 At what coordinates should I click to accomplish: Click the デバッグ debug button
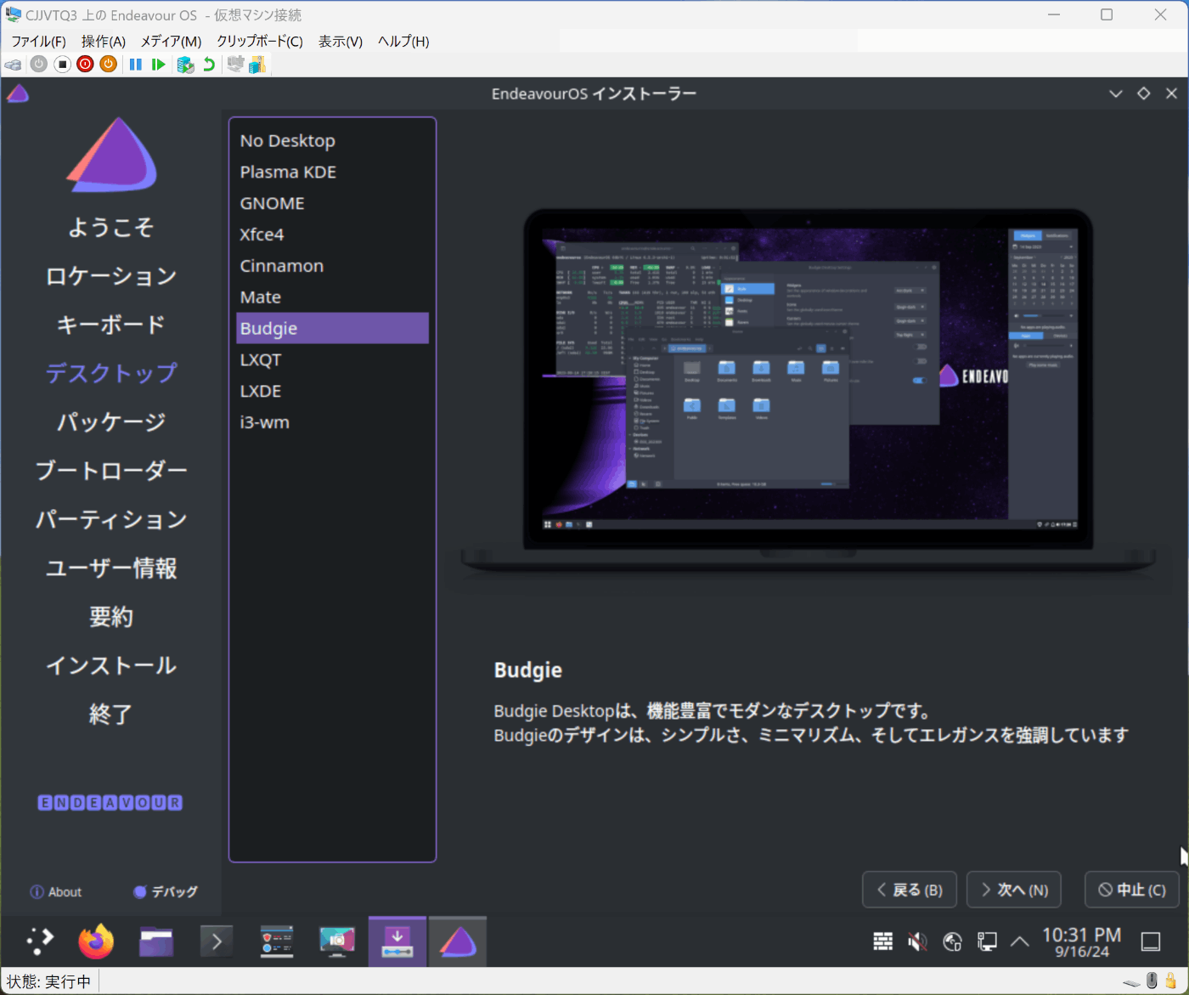pyautogui.click(x=166, y=892)
